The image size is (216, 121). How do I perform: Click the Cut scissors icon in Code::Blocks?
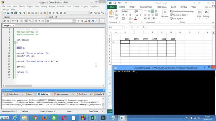(x=29, y=13)
